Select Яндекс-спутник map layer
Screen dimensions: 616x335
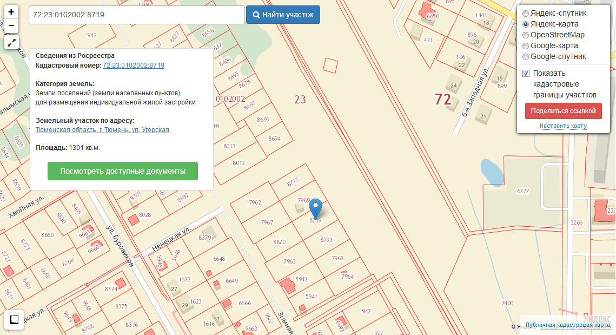coord(526,14)
